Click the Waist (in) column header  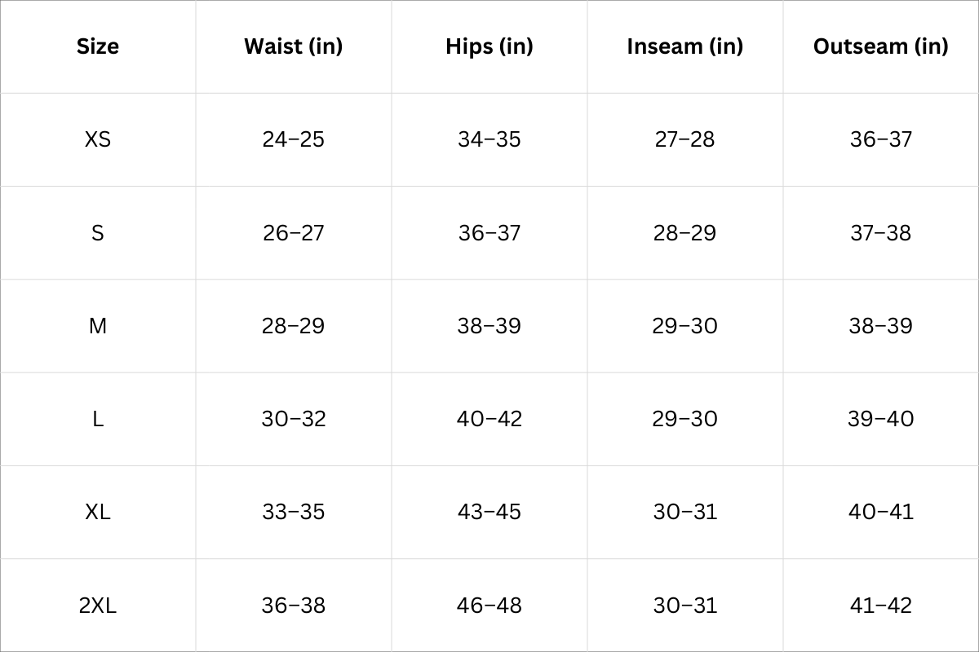click(x=293, y=46)
